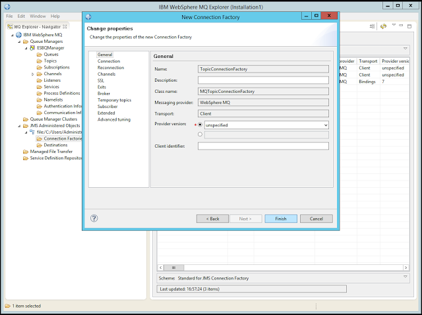Image resolution: width=422 pixels, height=315 pixels.
Task: Click the Channels folder icon in Navigator
Action: tap(40, 74)
